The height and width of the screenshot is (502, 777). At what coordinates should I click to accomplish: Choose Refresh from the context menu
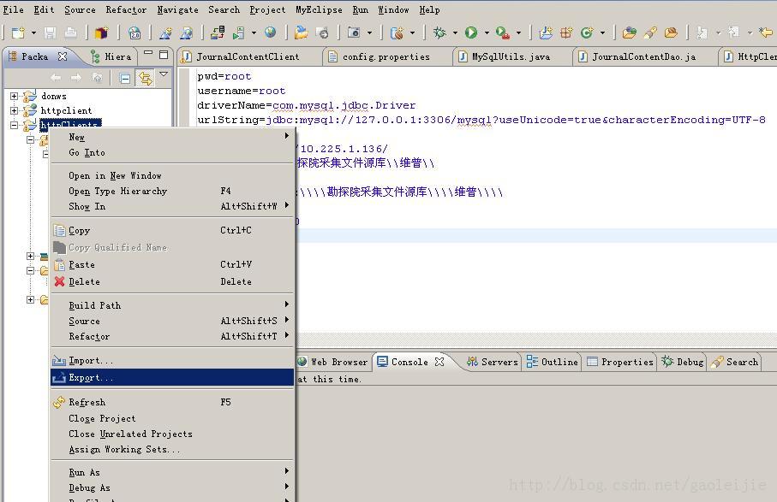[172, 402]
